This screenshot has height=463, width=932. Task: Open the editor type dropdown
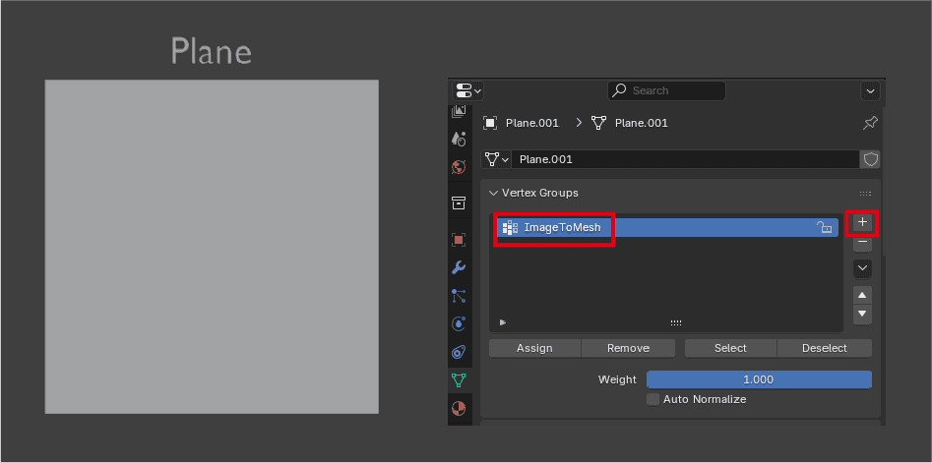point(467,90)
